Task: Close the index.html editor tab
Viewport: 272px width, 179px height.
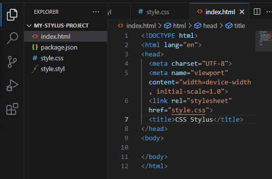Action: pyautogui.click(x=242, y=12)
